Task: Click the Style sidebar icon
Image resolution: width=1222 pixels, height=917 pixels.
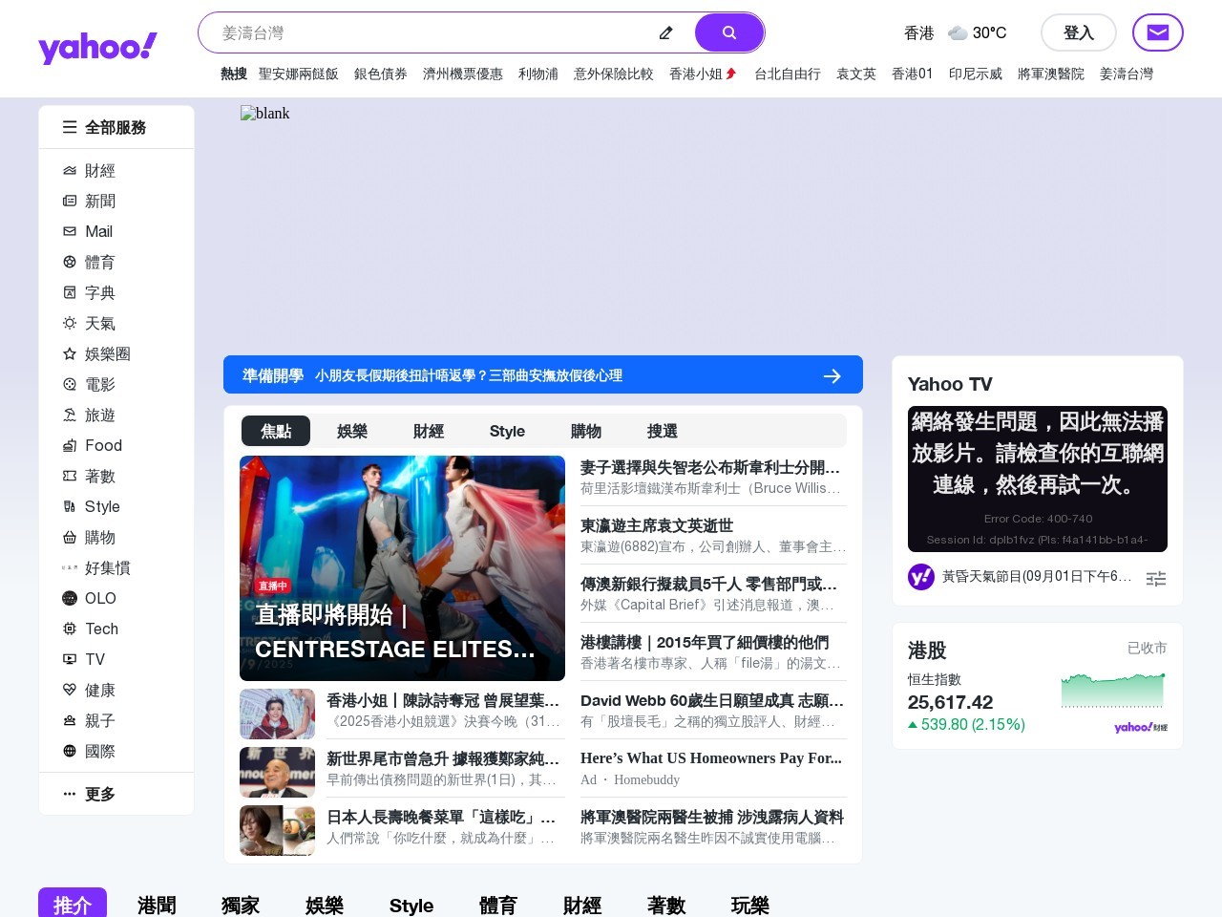Action: click(x=70, y=507)
